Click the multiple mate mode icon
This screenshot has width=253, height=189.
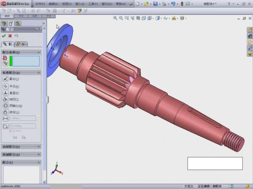click(x=5, y=63)
